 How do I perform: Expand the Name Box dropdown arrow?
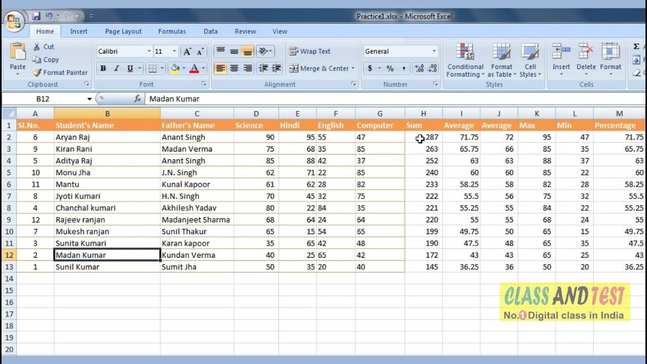pyautogui.click(x=89, y=99)
